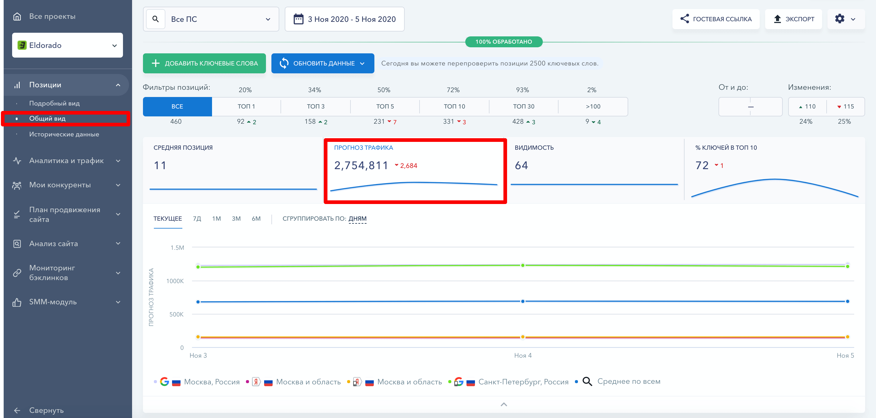Click the left arrow icon next to Свернуть
The width and height of the screenshot is (876, 418).
(17, 410)
